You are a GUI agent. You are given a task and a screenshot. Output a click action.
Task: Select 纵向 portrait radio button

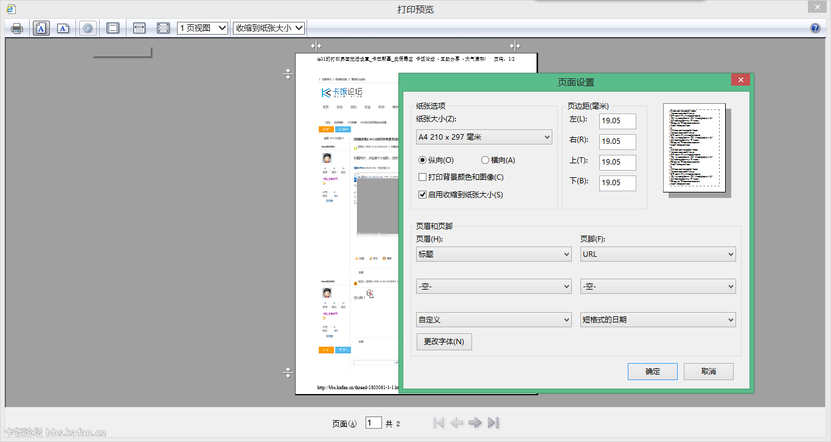(423, 160)
